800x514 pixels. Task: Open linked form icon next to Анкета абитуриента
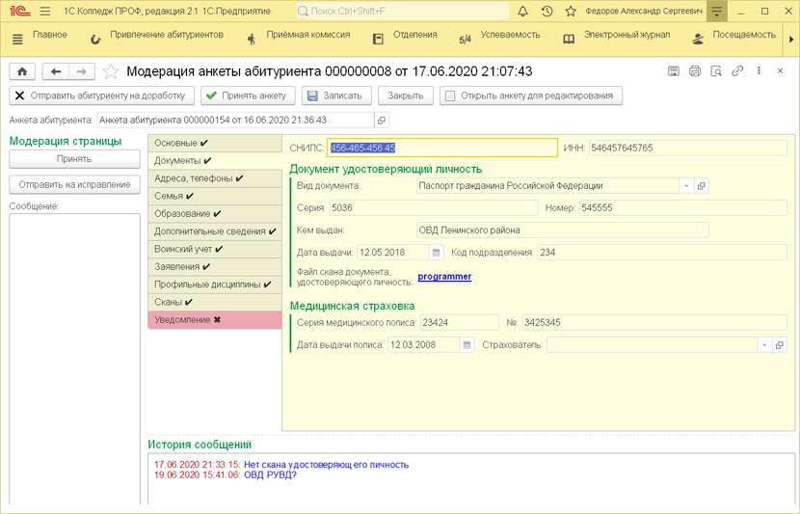point(382,121)
